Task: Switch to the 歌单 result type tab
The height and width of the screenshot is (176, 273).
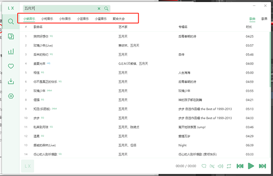Action: [x=264, y=19]
